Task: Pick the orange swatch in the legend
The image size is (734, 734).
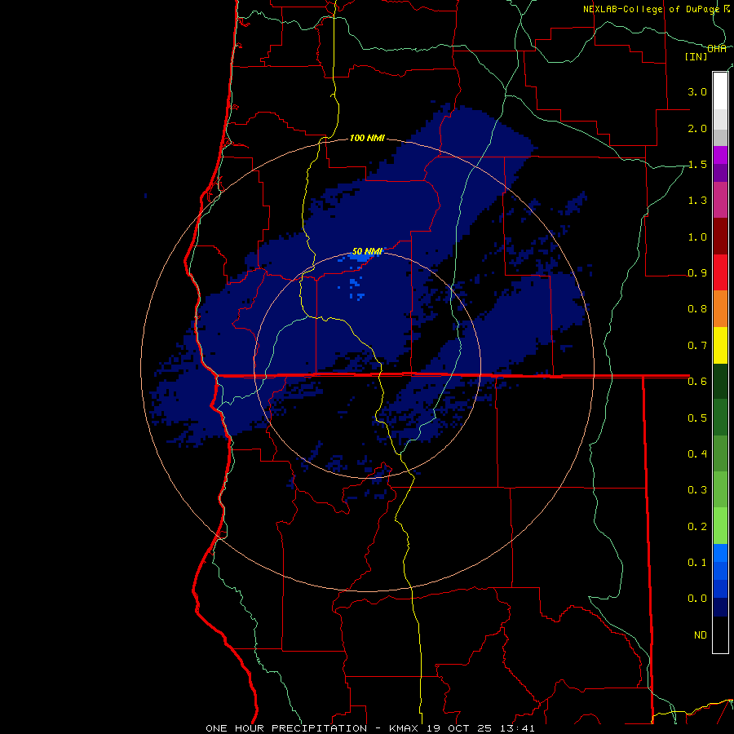Action: (x=720, y=309)
